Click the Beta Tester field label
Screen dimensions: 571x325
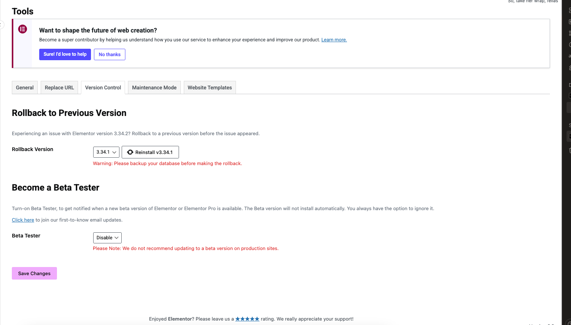coord(26,236)
